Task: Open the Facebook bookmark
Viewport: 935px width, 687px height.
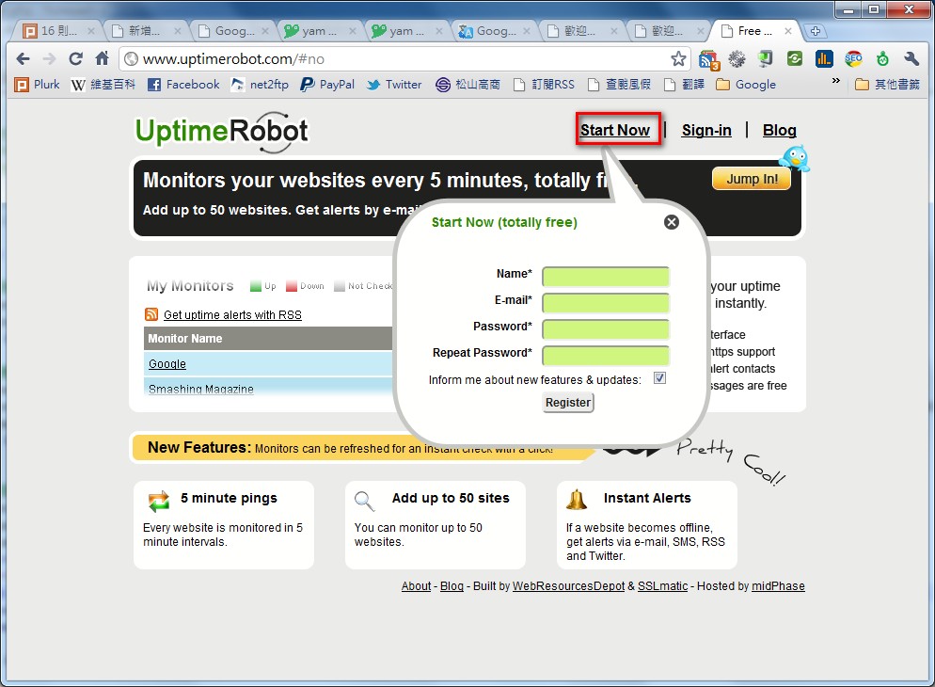Action: 183,84
